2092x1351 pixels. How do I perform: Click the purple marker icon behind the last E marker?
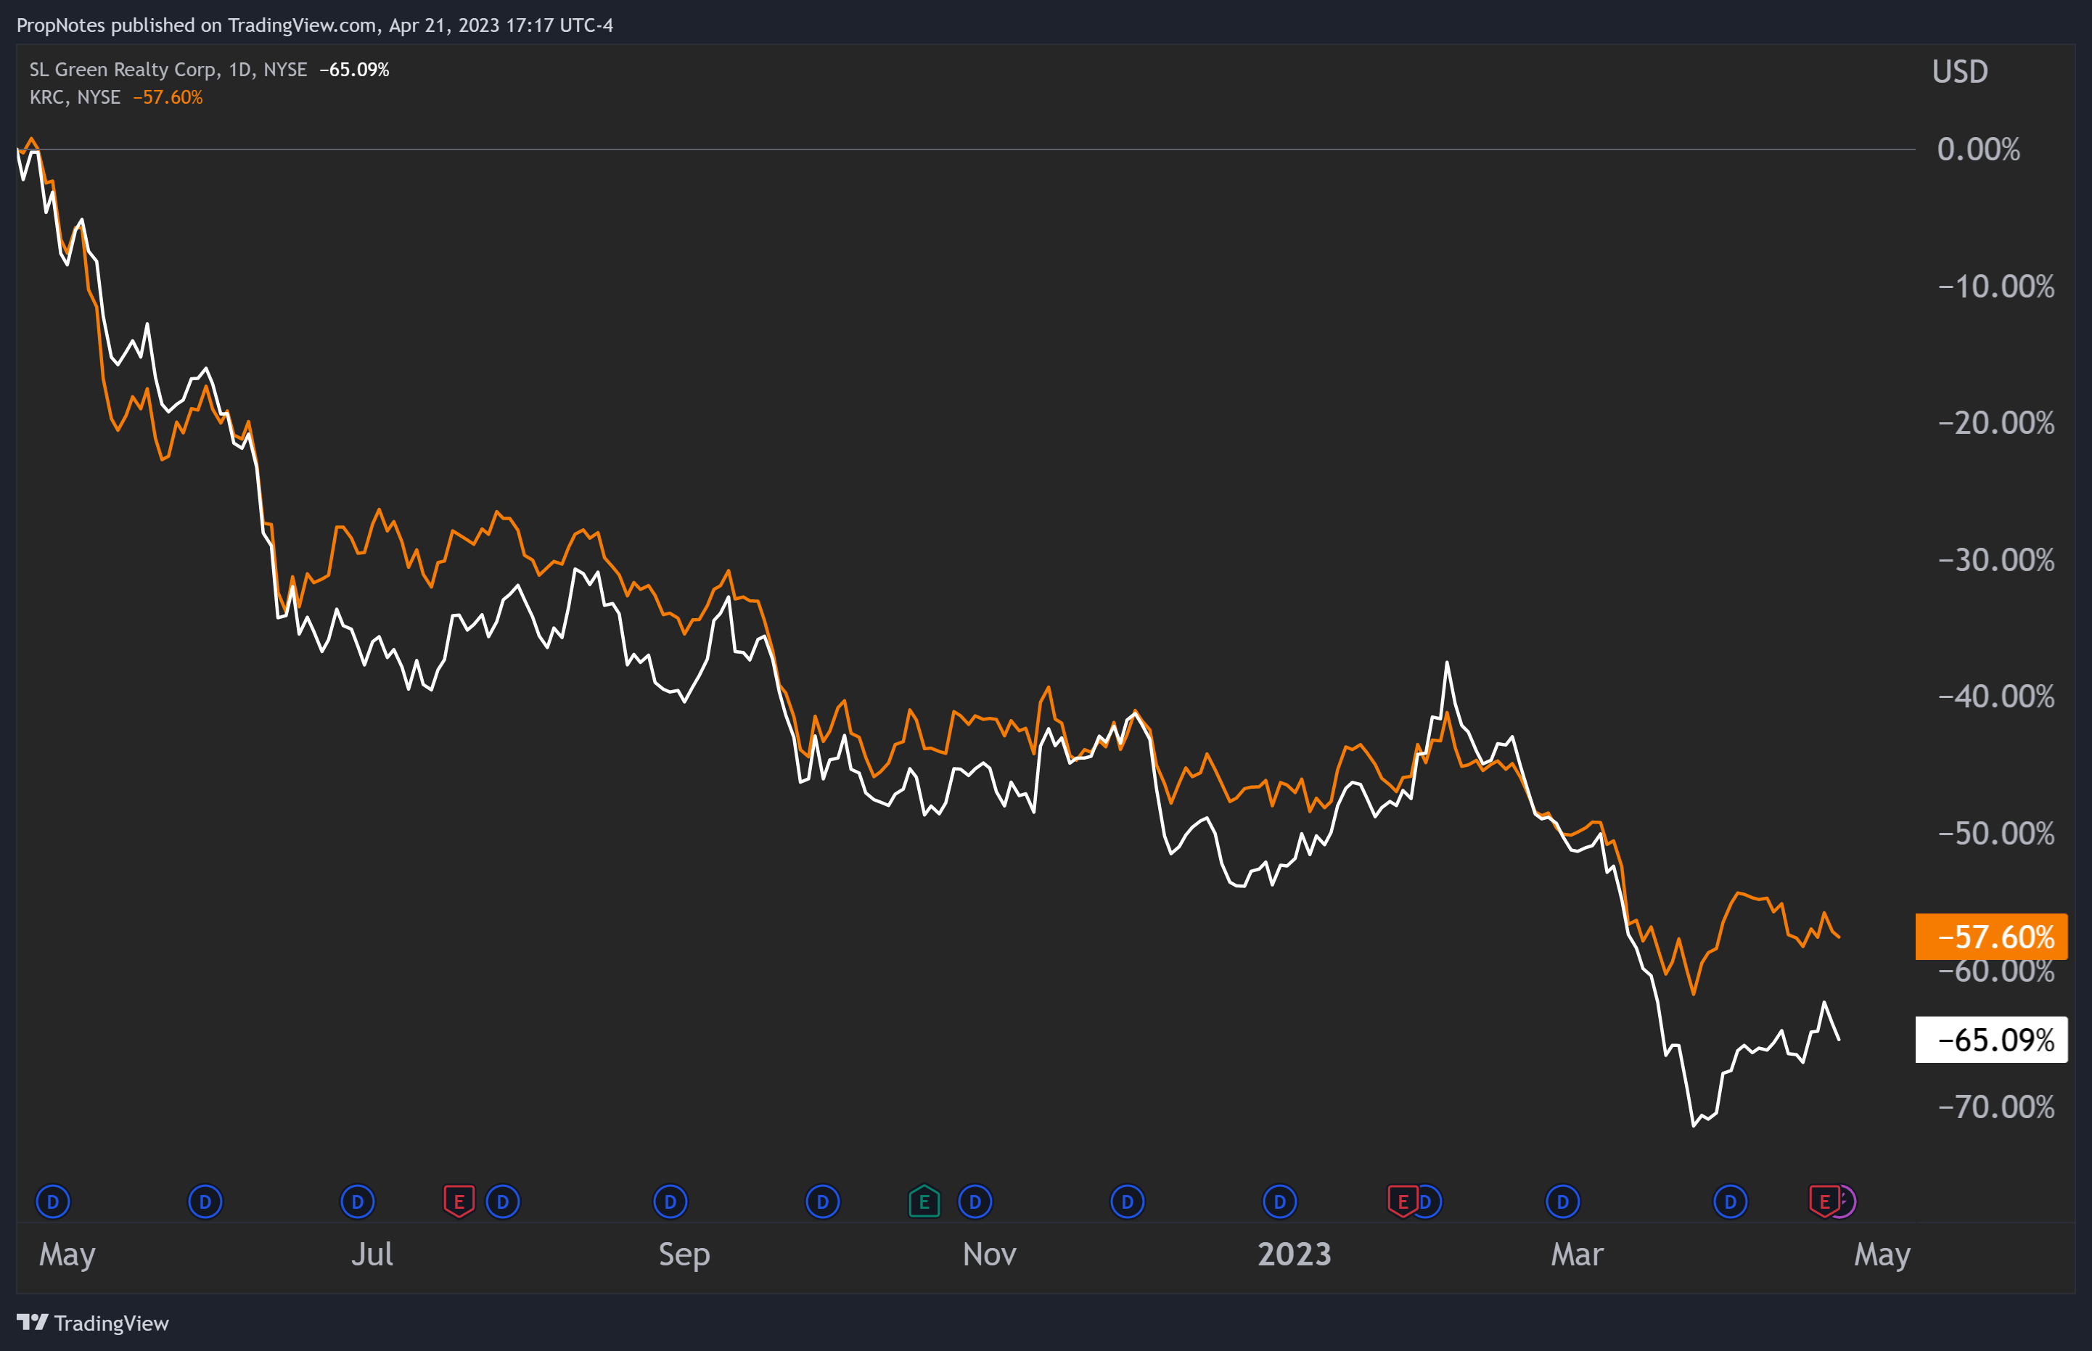(x=1847, y=1202)
